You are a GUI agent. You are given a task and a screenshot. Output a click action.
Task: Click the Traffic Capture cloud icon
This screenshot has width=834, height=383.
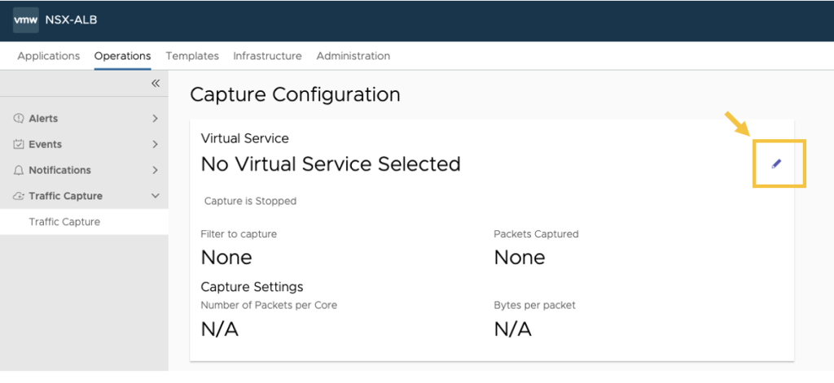(x=19, y=197)
